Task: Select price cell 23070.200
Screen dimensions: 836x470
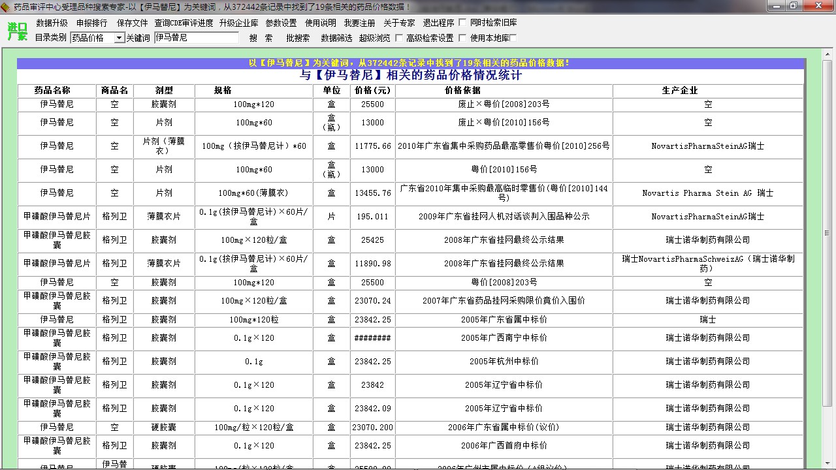Action: click(x=372, y=428)
